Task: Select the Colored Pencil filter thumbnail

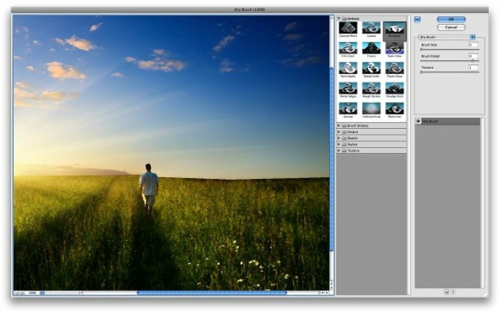Action: 348,28
